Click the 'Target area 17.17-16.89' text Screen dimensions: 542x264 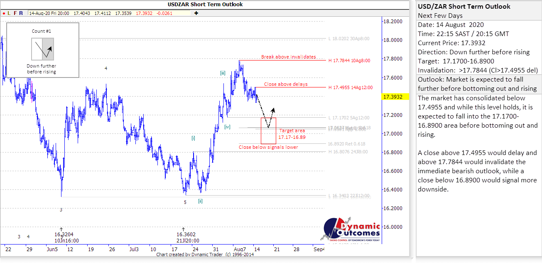tap(292, 134)
